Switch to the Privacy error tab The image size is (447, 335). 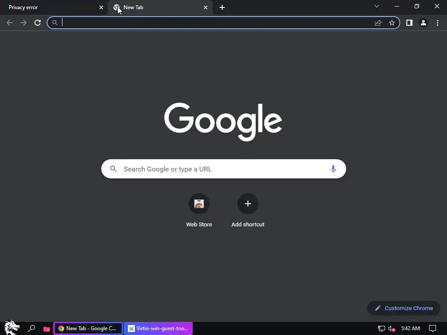coord(54,7)
